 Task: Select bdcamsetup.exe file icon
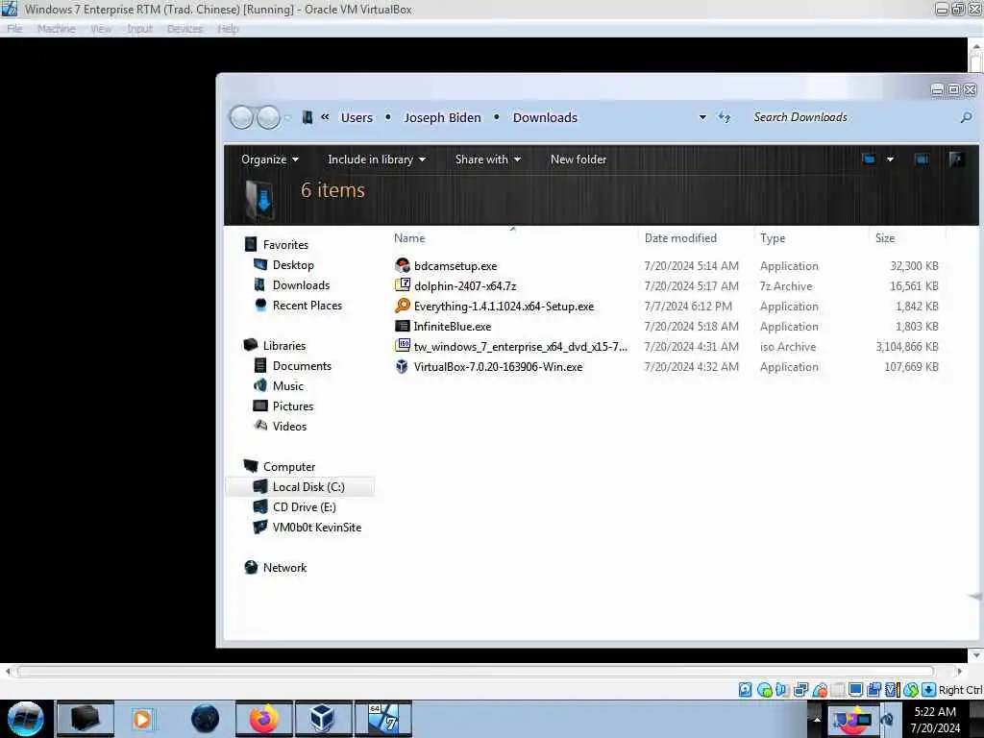click(403, 265)
